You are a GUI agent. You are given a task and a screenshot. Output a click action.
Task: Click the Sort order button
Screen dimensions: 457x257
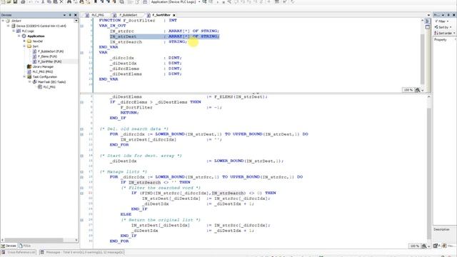tap(445, 34)
